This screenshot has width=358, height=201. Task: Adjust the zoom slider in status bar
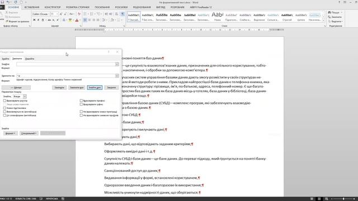[343, 199]
